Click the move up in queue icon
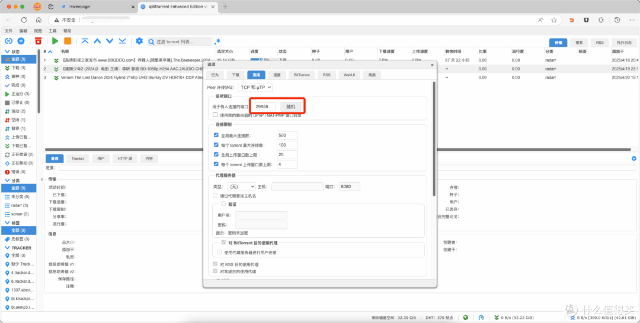The width and height of the screenshot is (640, 323). [98, 41]
